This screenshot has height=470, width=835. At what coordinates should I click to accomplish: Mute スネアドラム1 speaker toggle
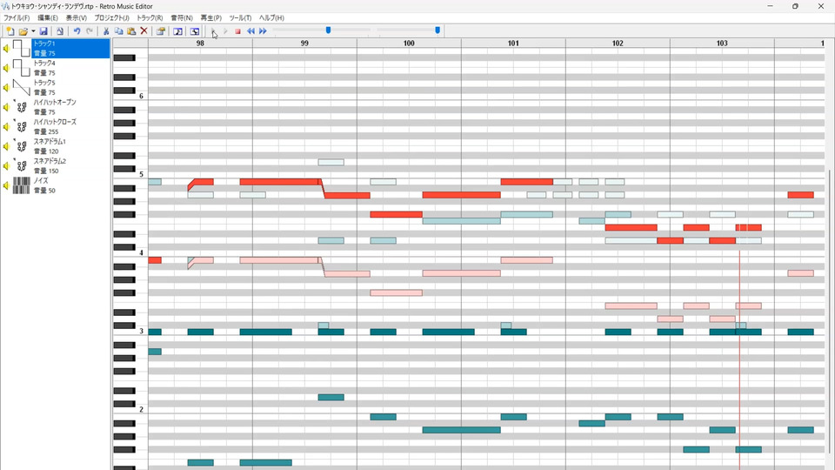click(6, 146)
